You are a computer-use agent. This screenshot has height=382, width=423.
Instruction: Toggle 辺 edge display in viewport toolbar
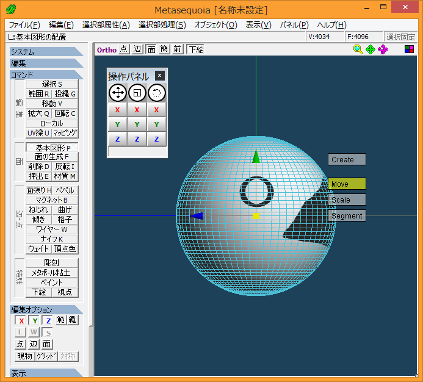[137, 49]
